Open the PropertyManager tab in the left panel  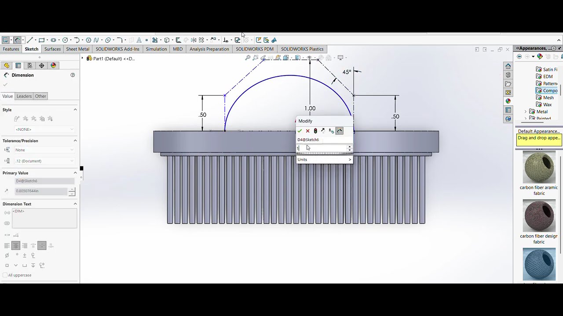tap(18, 65)
